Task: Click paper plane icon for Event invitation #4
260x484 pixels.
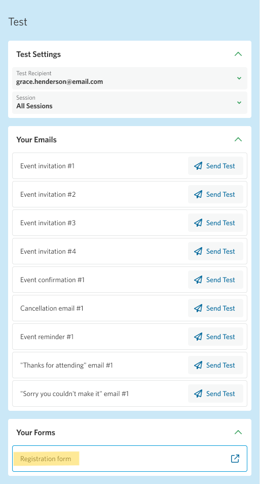Action: point(198,251)
